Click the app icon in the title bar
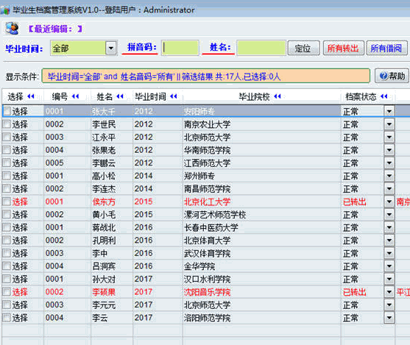Screen dimensions: 410x345 click(x=5, y=10)
